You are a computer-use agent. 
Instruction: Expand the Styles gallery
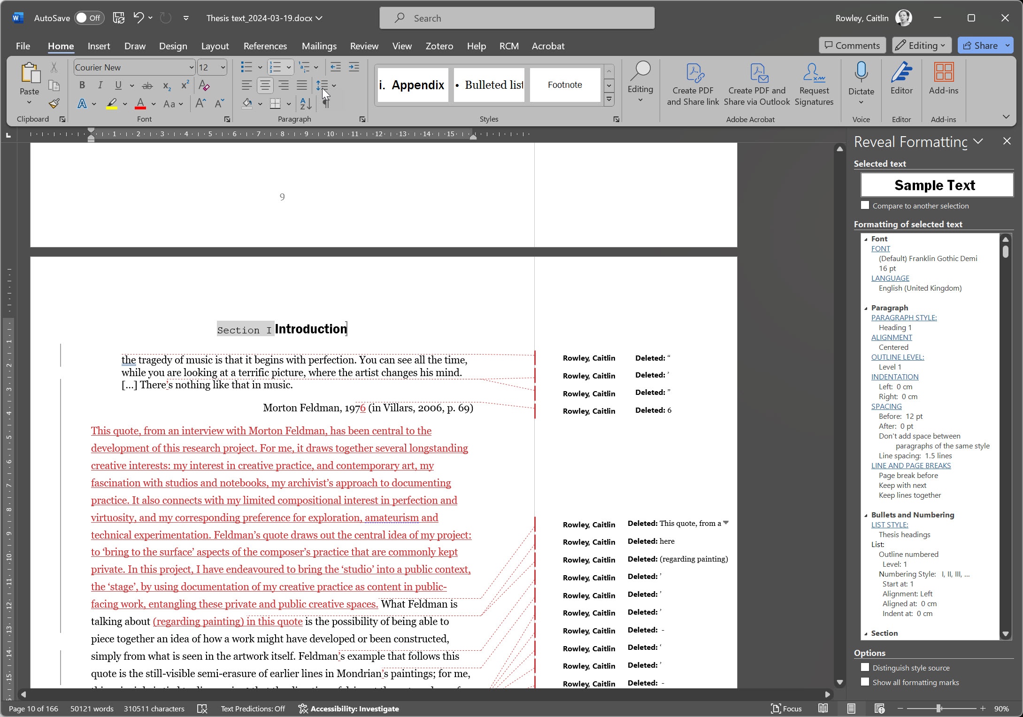[609, 99]
